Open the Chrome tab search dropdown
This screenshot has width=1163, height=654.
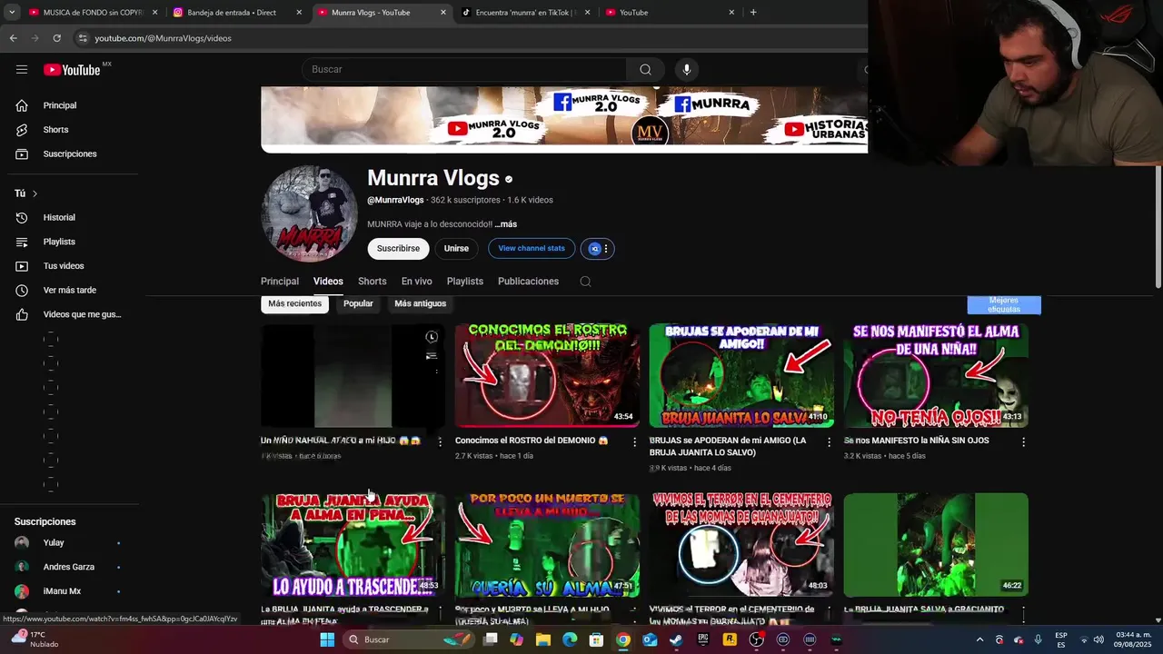click(x=12, y=13)
